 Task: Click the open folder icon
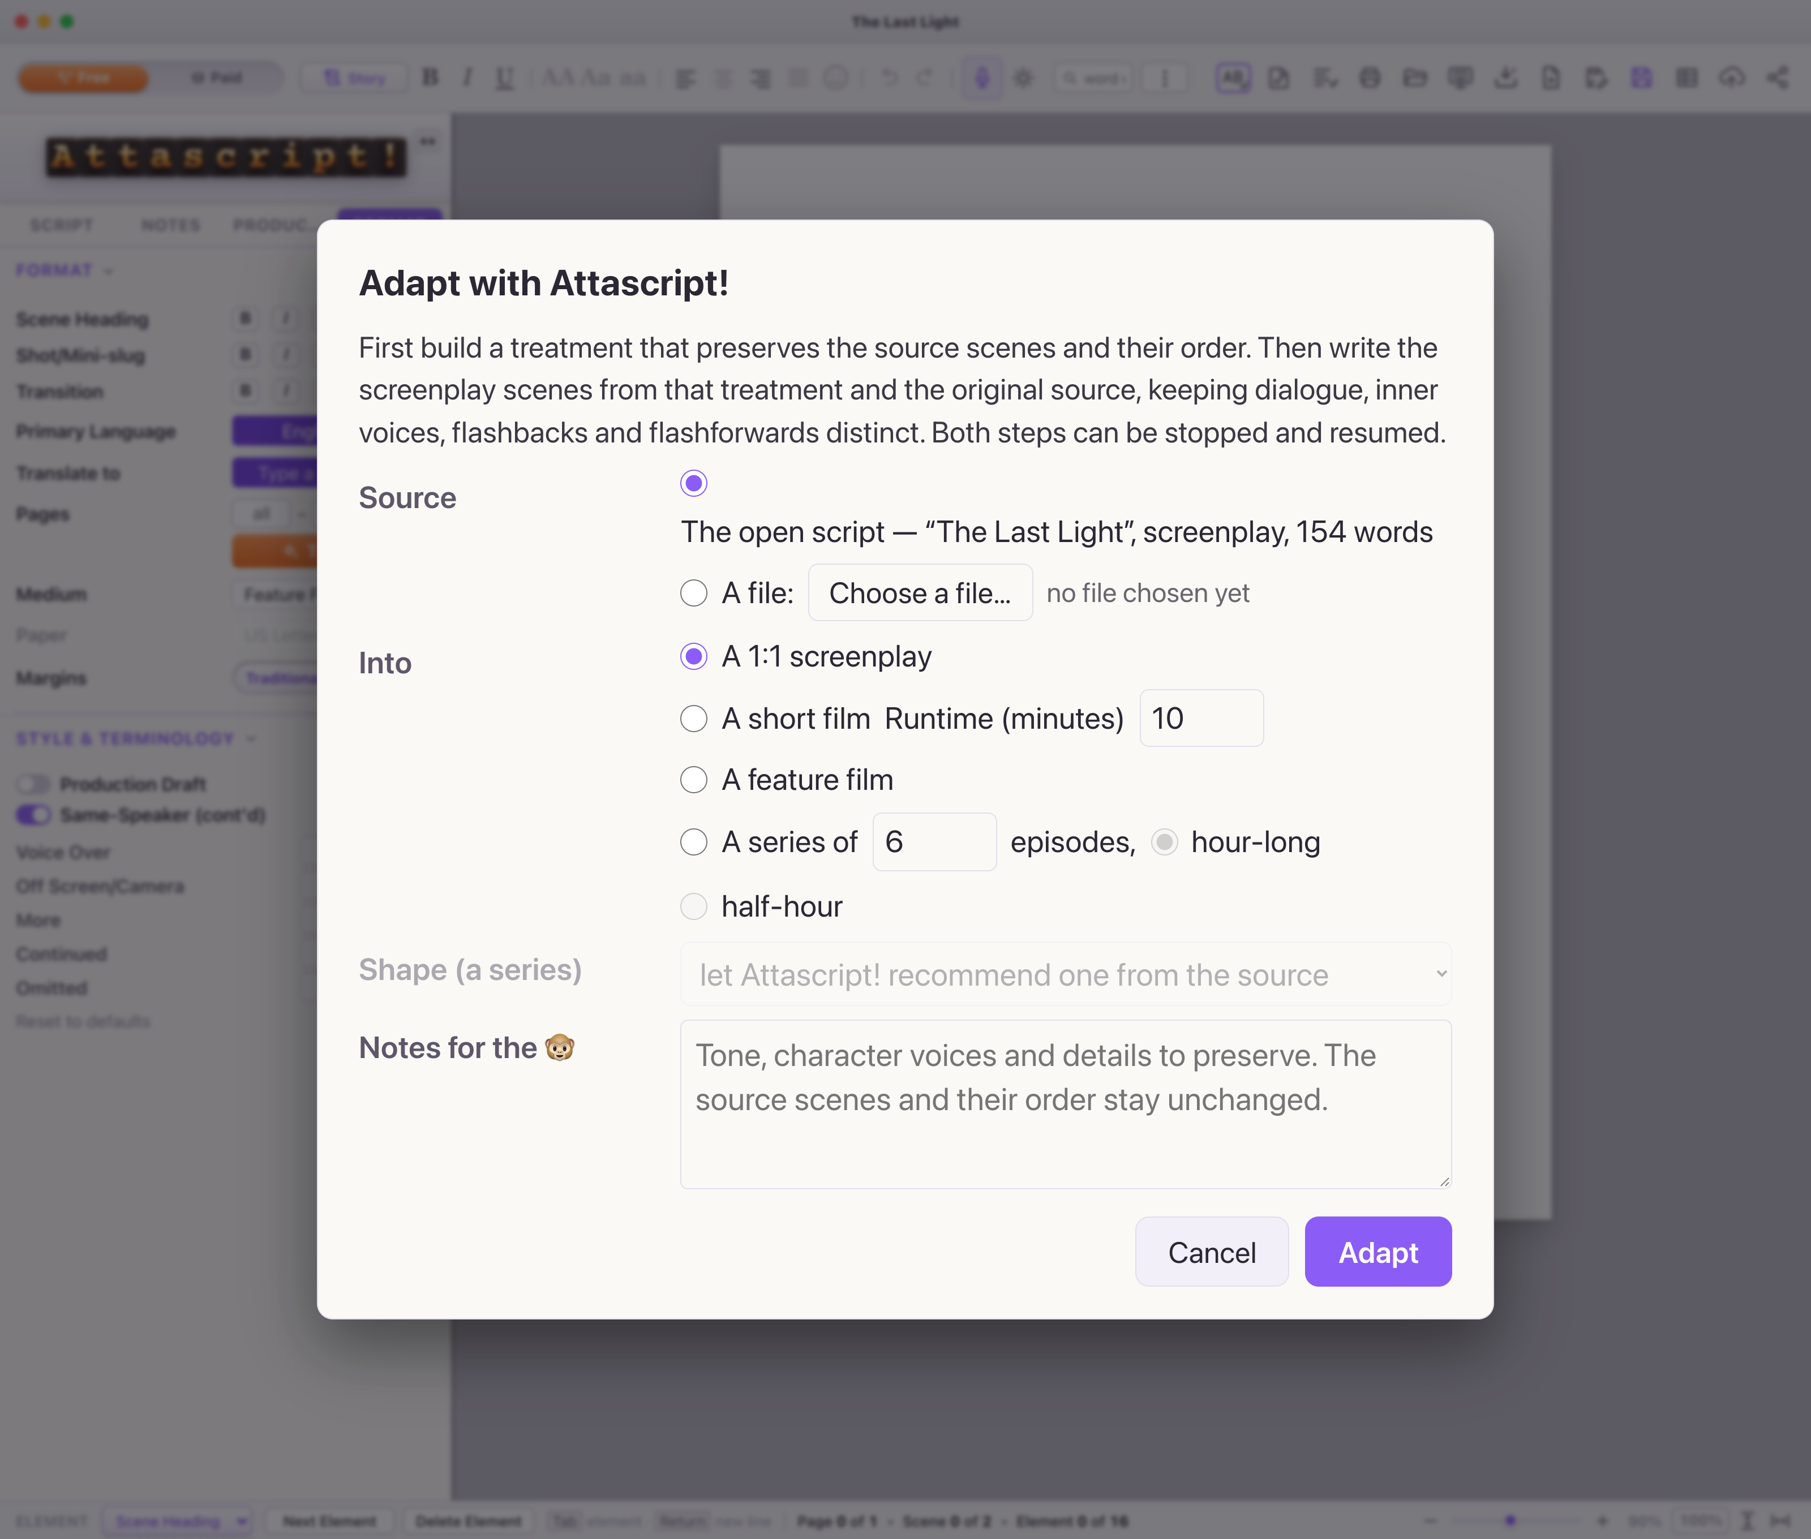tap(1415, 79)
